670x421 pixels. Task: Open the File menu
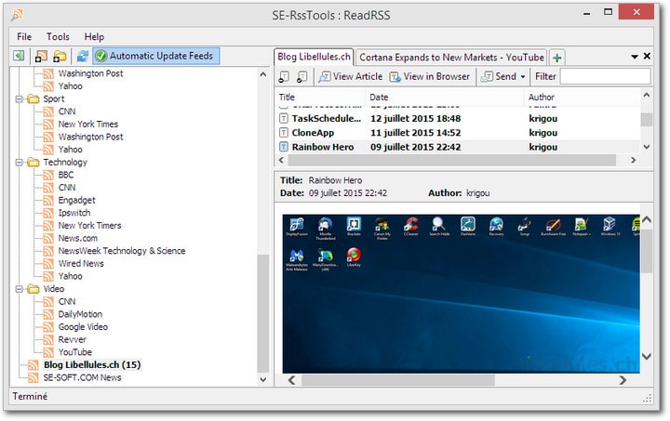[24, 36]
